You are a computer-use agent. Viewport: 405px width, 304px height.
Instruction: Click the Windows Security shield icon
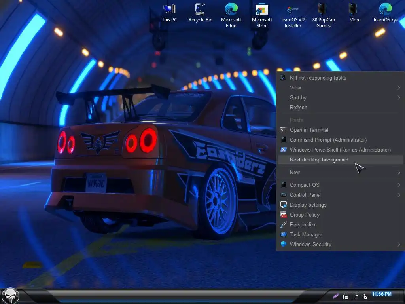click(x=283, y=244)
